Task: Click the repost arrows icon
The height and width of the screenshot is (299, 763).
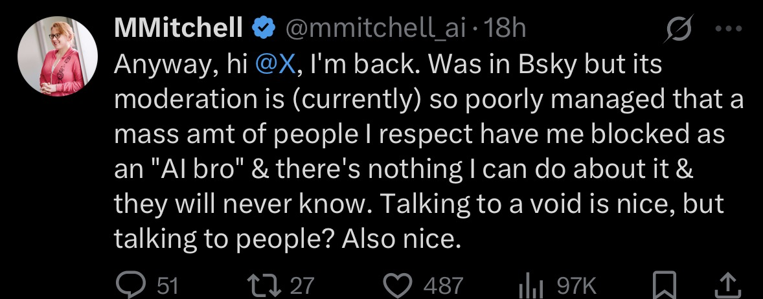Action: point(266,284)
